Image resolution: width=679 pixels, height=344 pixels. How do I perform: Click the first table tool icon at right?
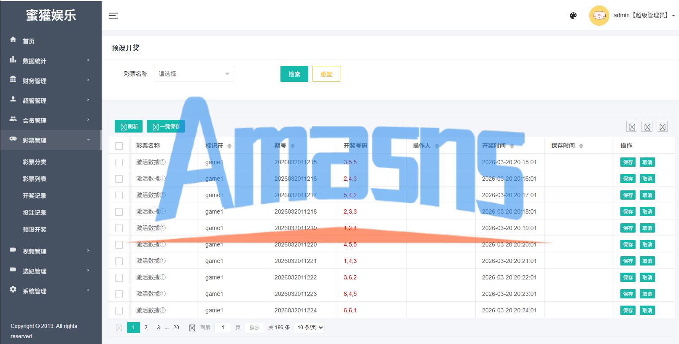632,127
